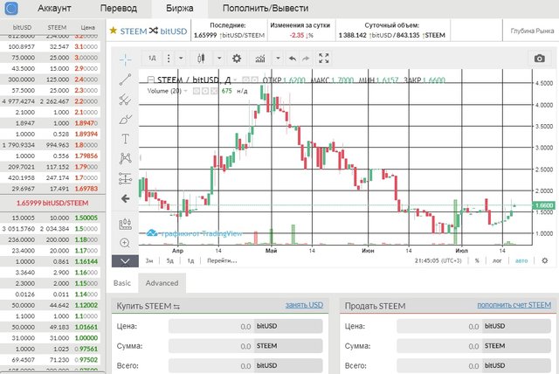Switch to the Basic order tab
Screen dimensions: 559x374
coord(122,283)
